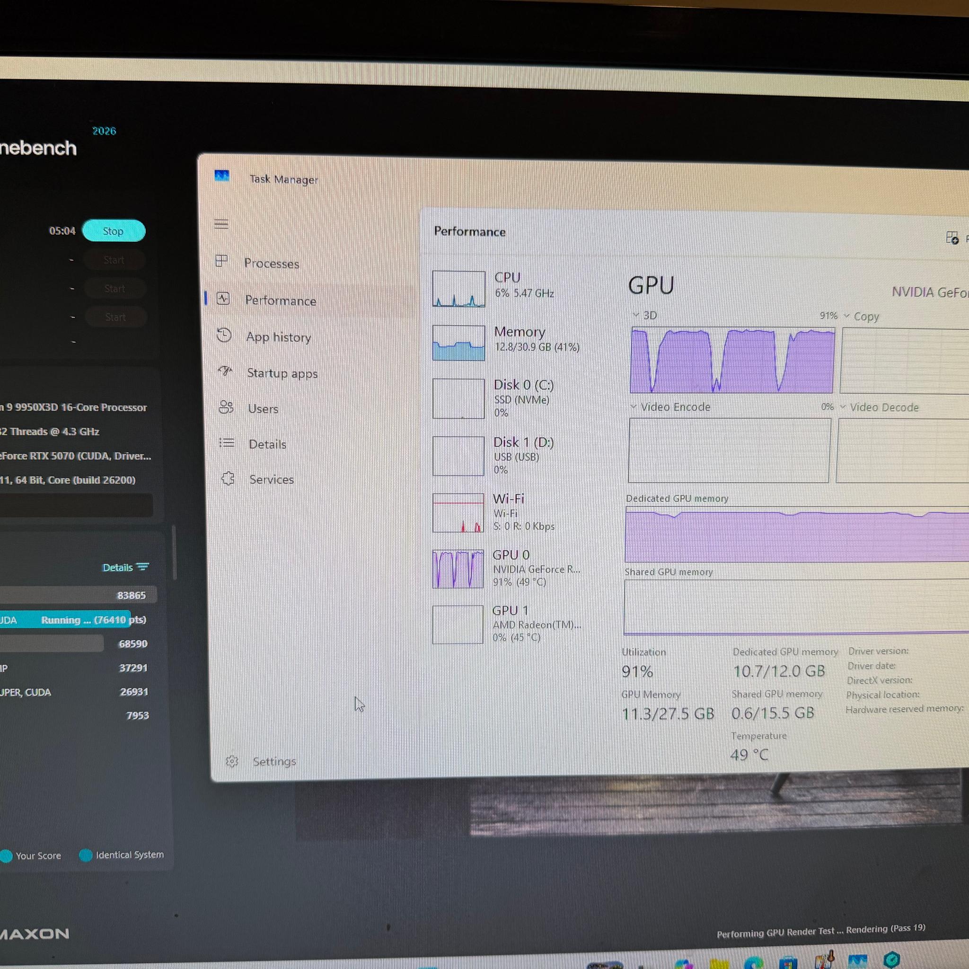Screen dimensions: 969x969
Task: Click the Cinebench ranking panel scrollbar
Action: tap(175, 553)
